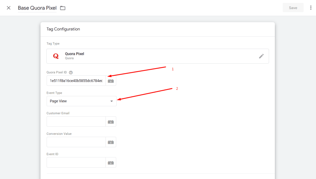Open the Event Type selector arrow
Screen dimensions: 316x179
pos(111,101)
